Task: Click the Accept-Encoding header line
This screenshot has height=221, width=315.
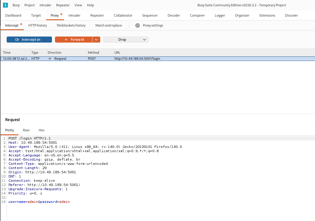Action: [44, 159]
